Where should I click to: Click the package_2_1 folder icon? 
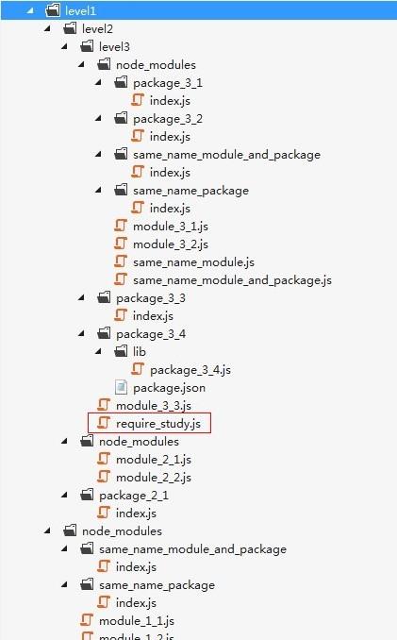pos(87,495)
